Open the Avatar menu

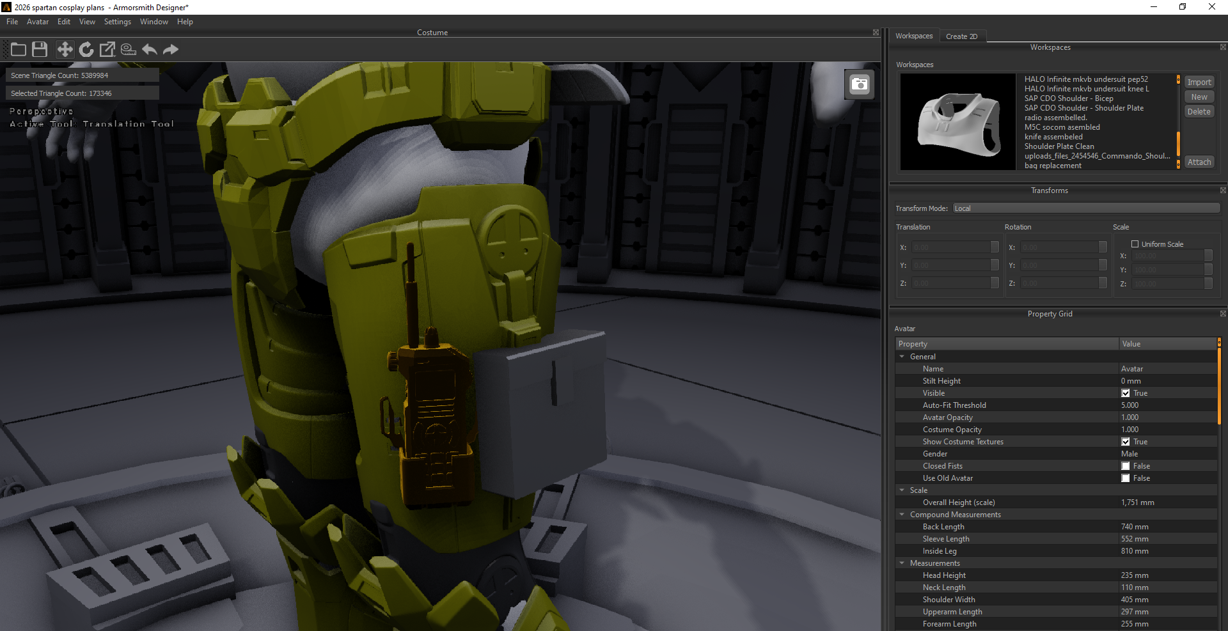point(37,21)
